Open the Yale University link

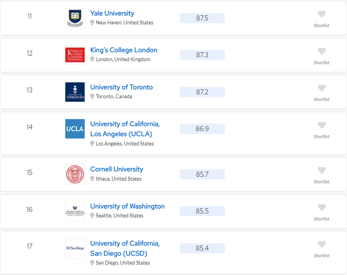[112, 13]
